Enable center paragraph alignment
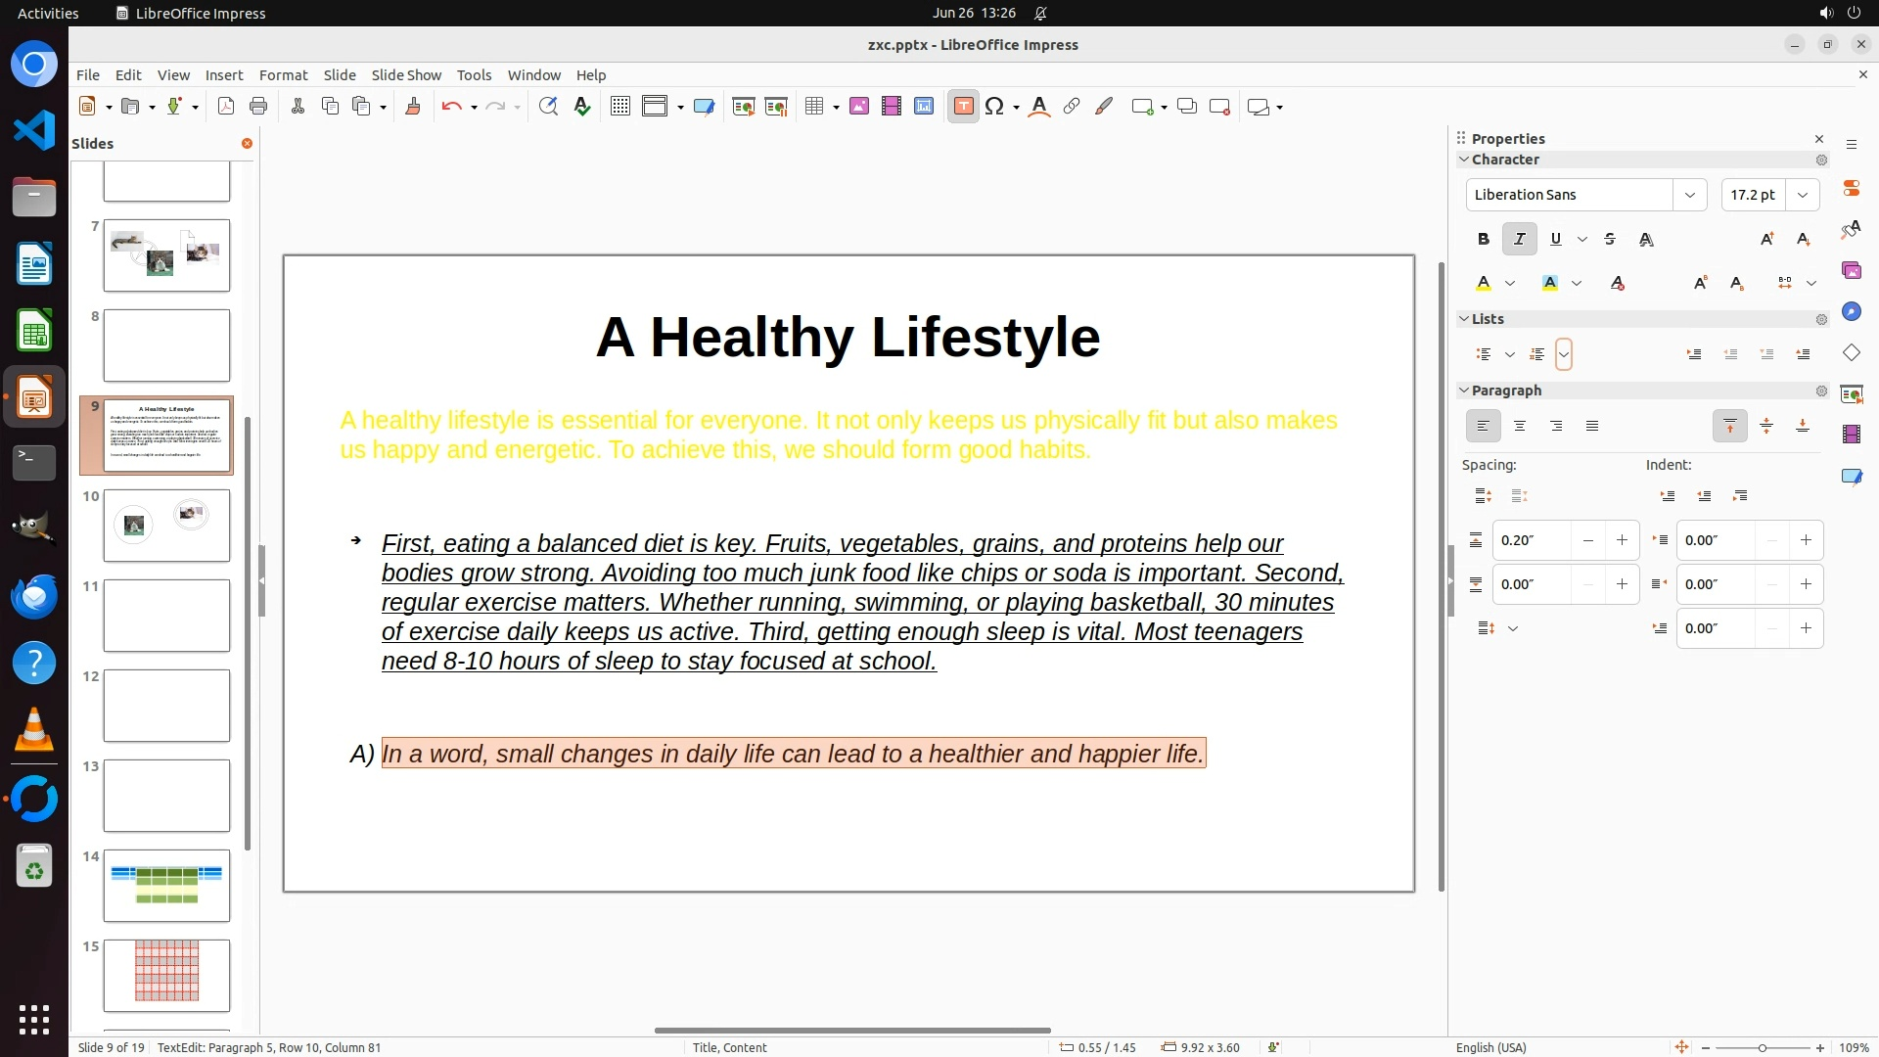 tap(1519, 426)
